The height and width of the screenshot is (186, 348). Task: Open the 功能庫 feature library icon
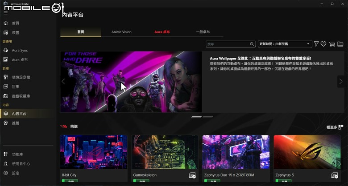5,154
